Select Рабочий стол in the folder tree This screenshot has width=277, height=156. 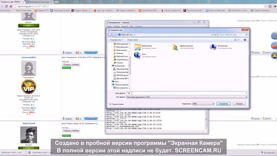pos(120,56)
